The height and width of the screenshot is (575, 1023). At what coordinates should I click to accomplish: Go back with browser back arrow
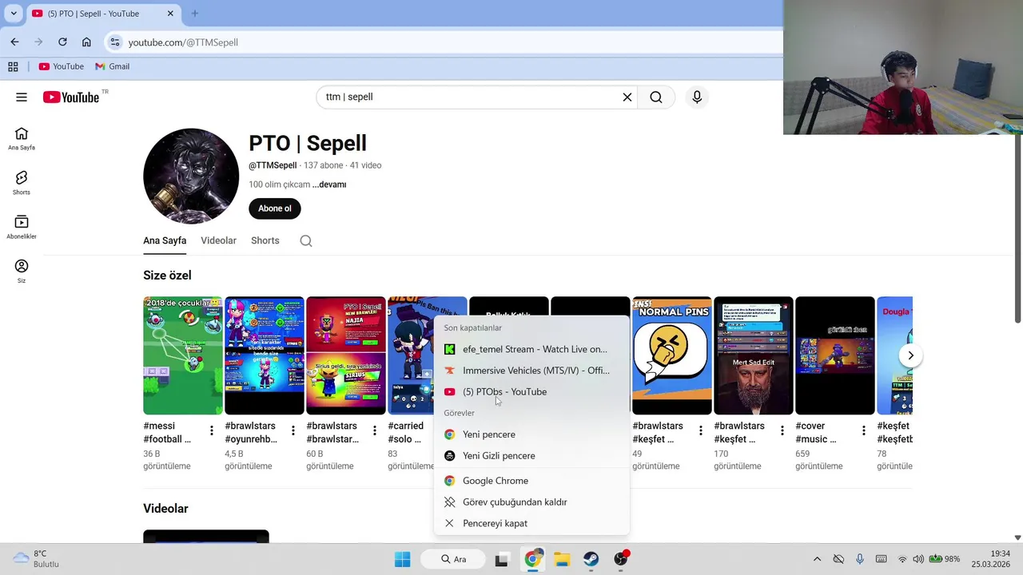click(14, 42)
